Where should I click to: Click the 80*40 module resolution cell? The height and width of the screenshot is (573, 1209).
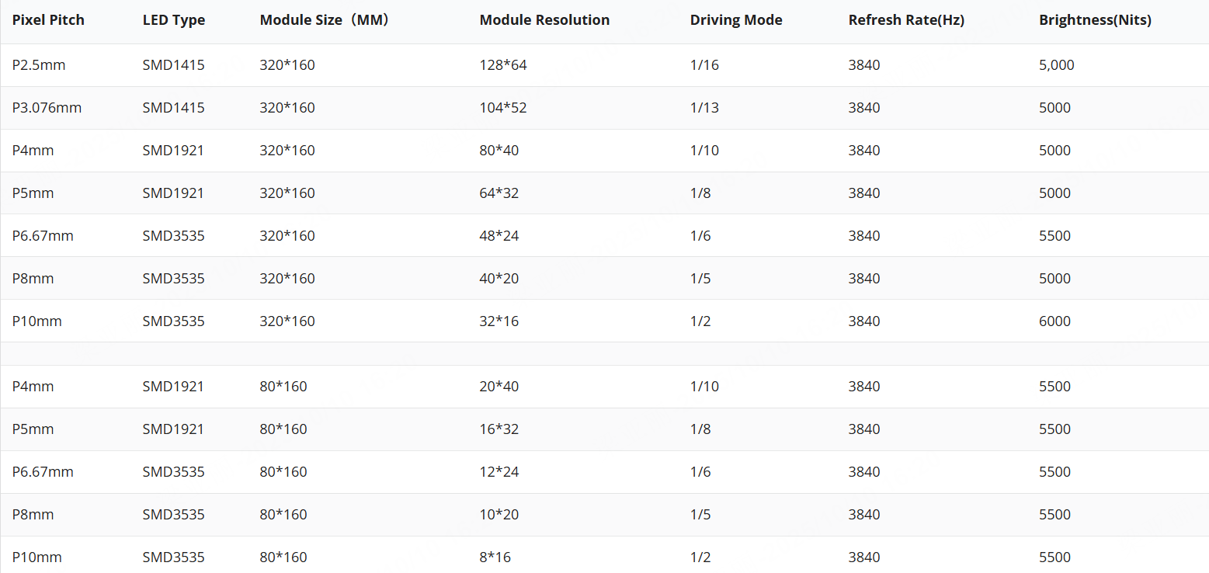pyautogui.click(x=499, y=151)
